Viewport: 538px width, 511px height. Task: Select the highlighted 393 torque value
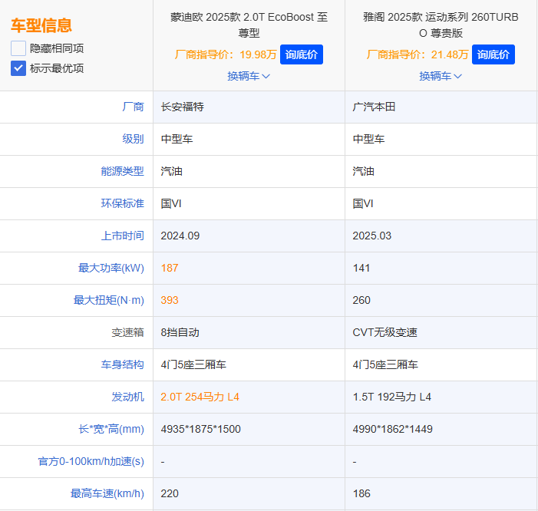click(x=170, y=300)
